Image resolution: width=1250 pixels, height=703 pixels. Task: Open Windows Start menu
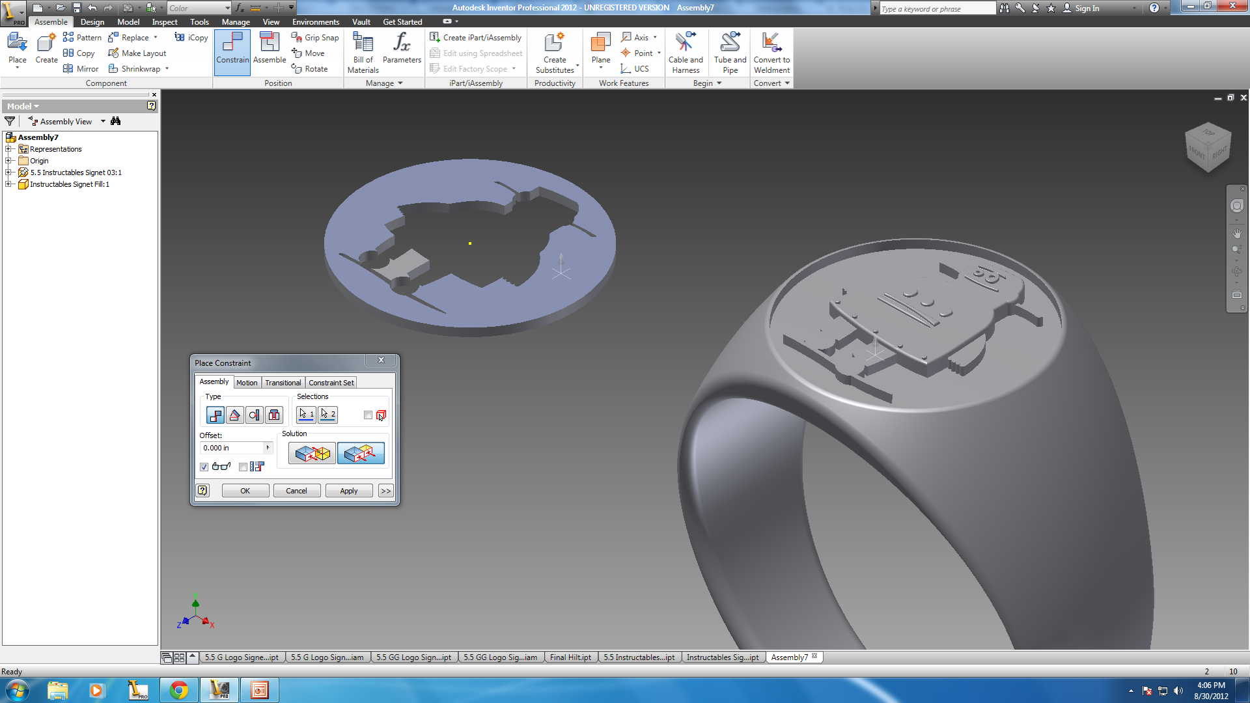[x=18, y=690]
